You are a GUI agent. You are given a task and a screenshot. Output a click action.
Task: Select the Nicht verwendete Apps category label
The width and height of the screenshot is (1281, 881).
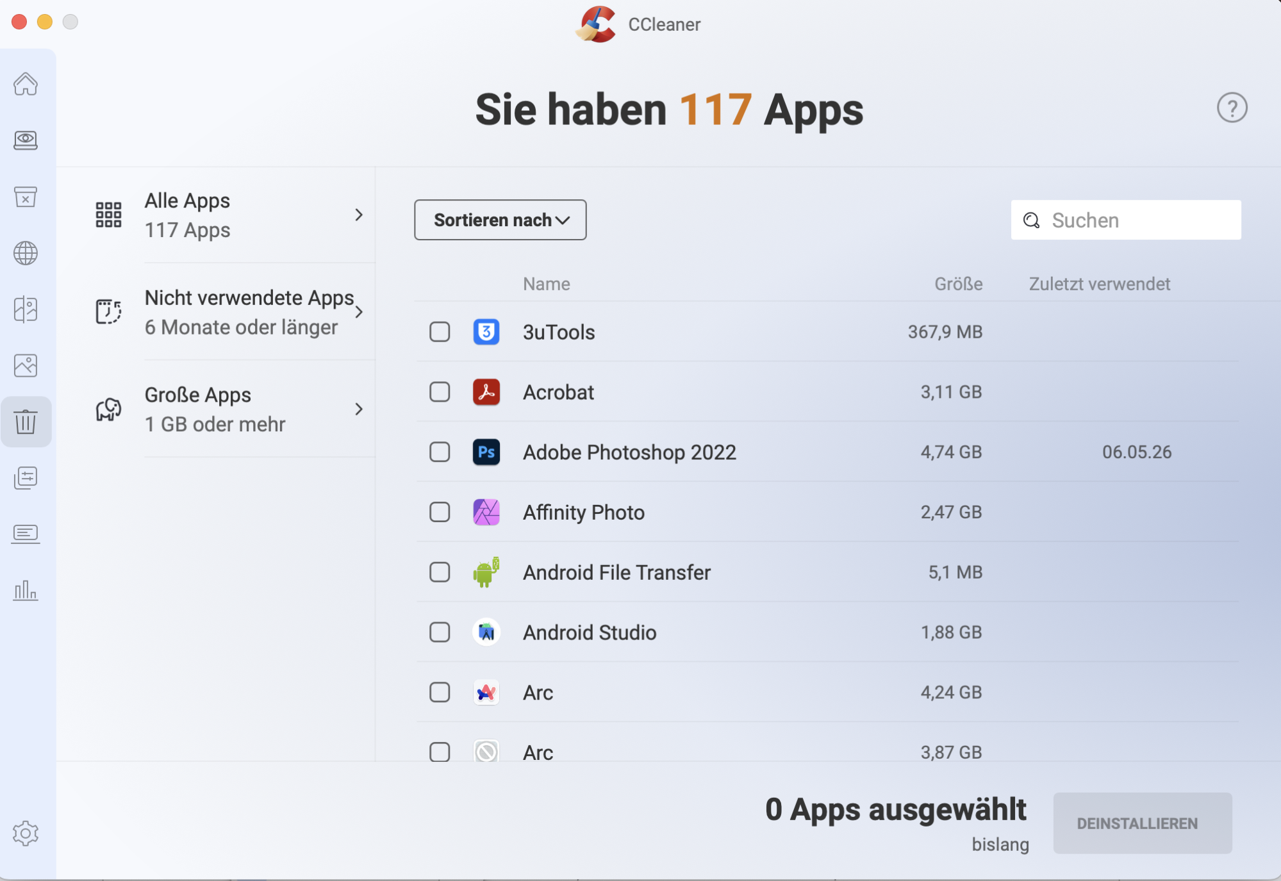(x=249, y=298)
